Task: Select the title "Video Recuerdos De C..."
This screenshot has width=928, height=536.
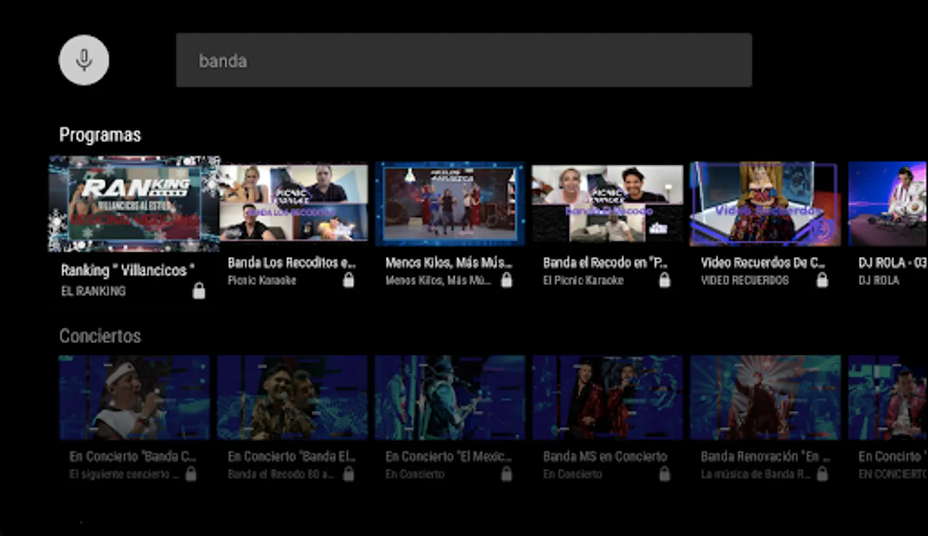Action: pyautogui.click(x=763, y=263)
